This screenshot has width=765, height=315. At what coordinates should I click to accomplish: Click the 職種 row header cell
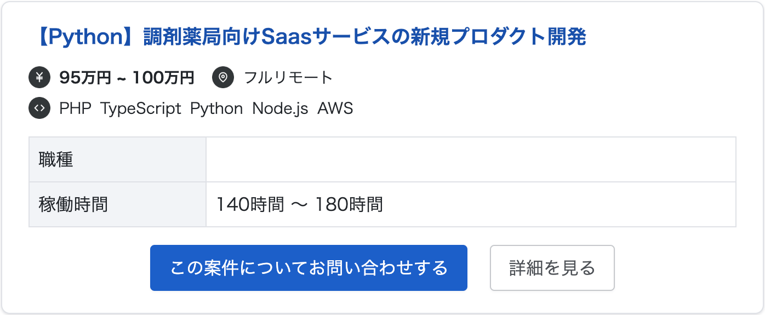(117, 159)
